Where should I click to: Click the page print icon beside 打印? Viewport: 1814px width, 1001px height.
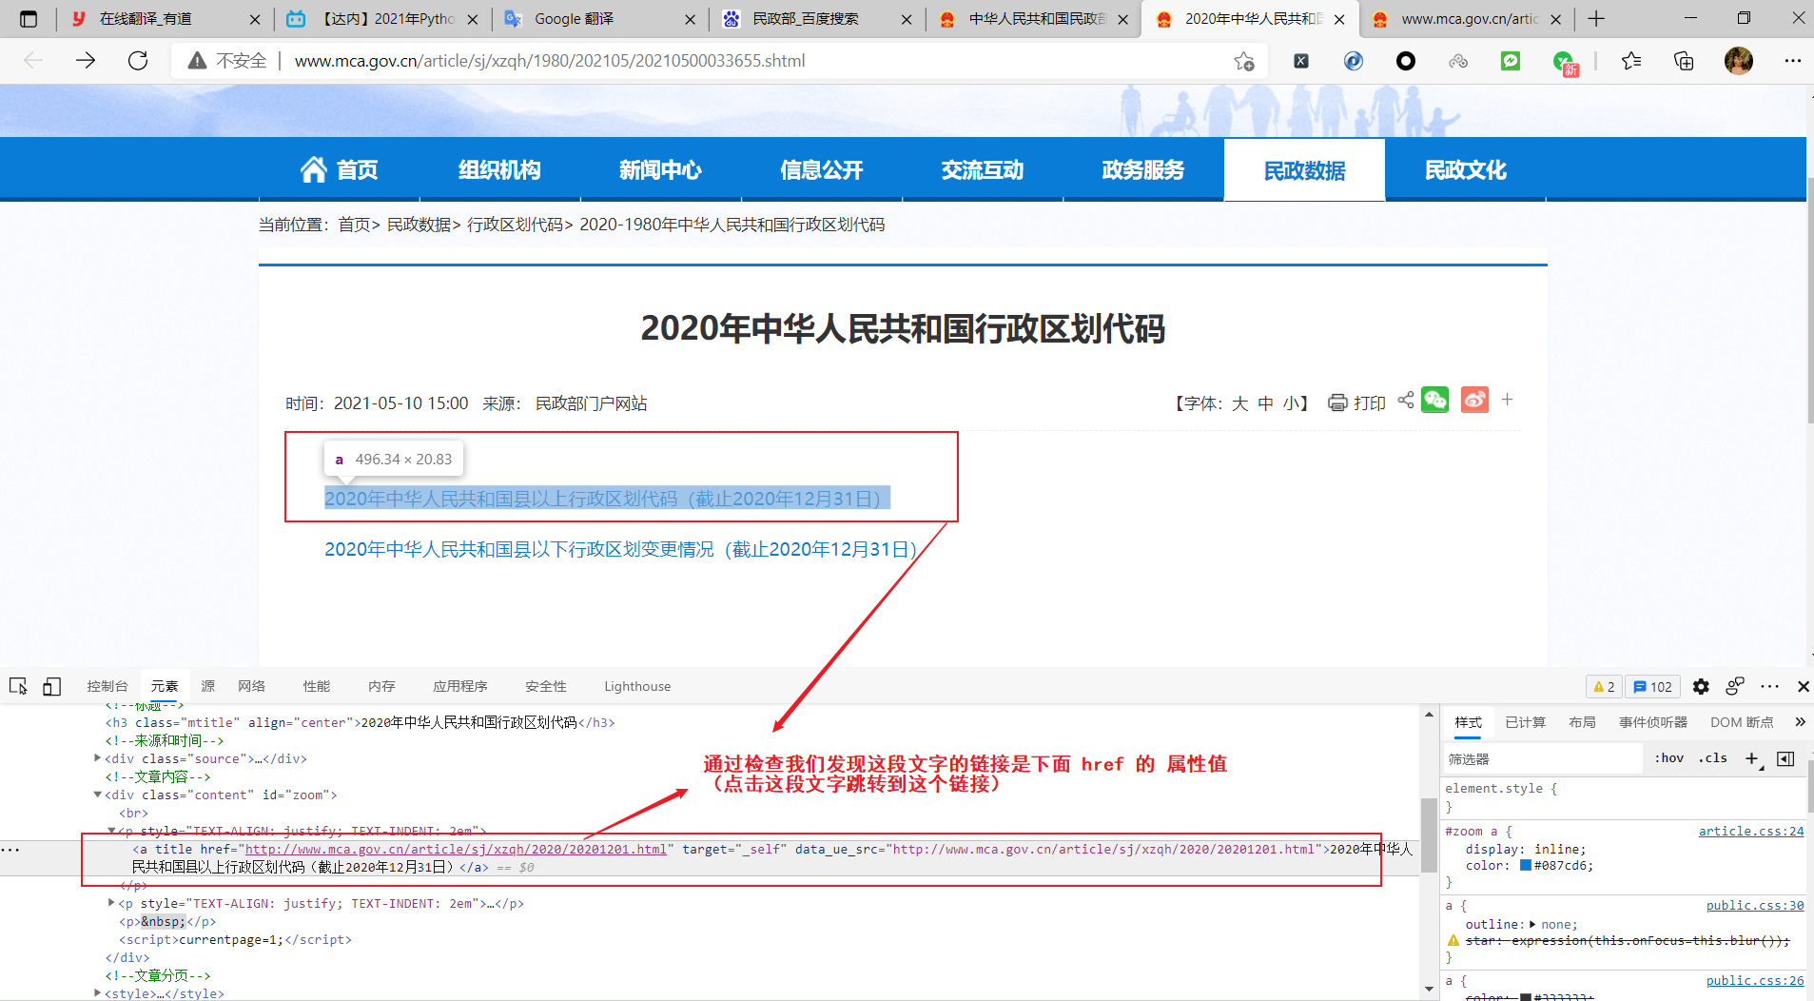(x=1337, y=402)
